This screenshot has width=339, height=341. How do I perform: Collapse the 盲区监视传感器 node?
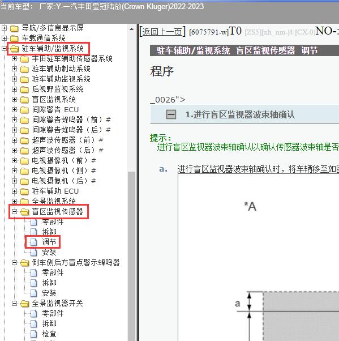click(x=14, y=211)
